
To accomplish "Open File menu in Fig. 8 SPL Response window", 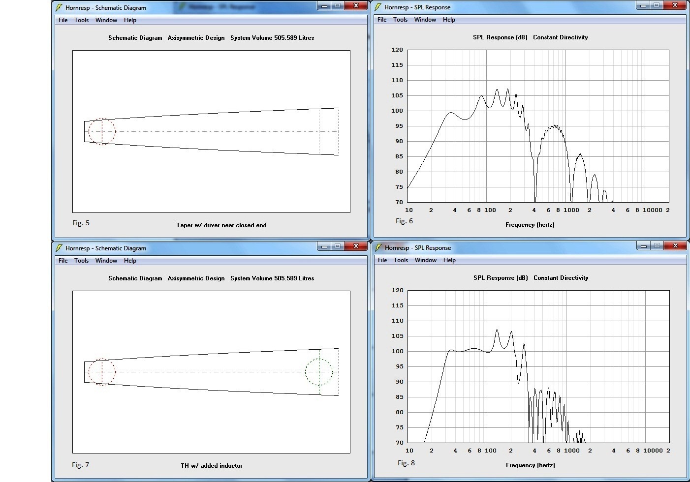I will coord(382,260).
